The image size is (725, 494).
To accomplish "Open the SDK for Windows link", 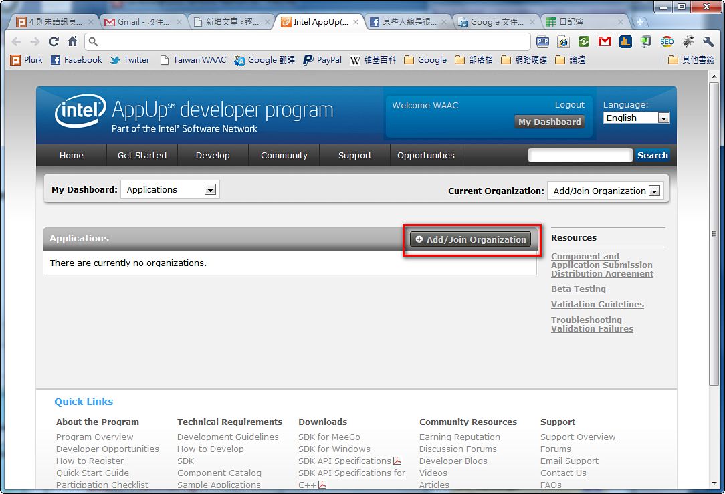I will tap(334, 449).
